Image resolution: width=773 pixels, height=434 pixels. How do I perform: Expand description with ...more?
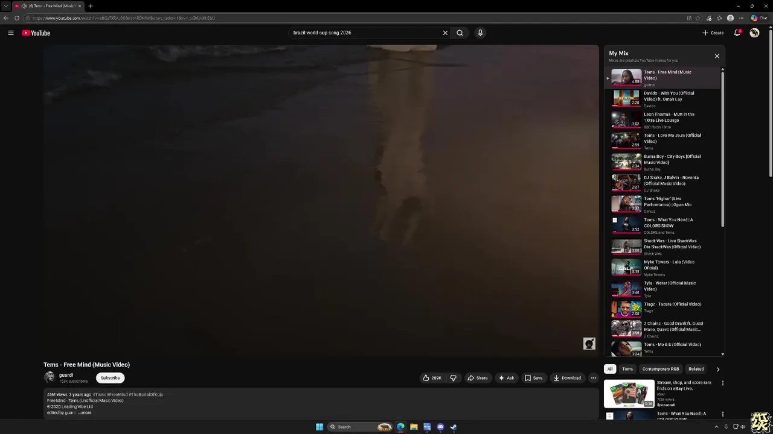85,413
